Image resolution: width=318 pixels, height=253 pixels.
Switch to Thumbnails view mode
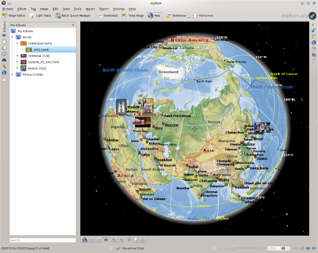(107, 15)
